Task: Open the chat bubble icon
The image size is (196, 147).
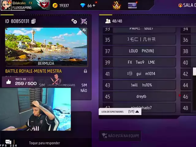Action: point(8,142)
